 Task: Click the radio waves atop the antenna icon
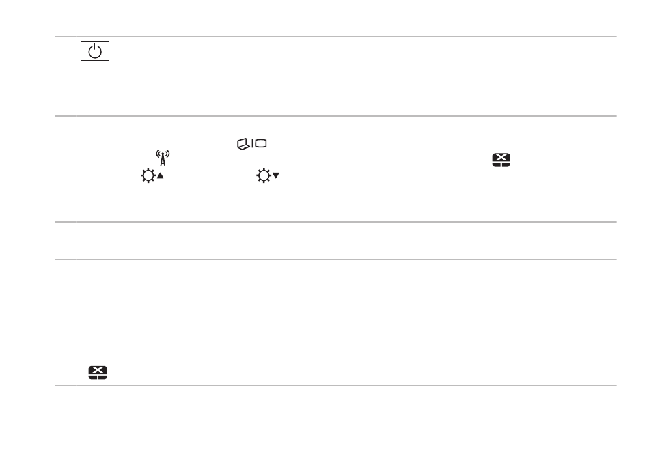[163, 154]
